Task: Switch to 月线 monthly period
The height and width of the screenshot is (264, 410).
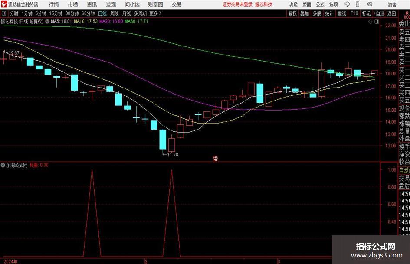Action: pos(126,13)
